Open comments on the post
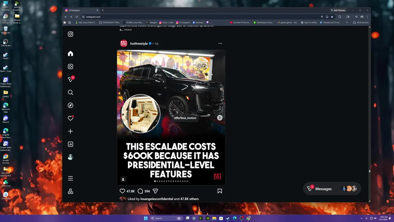 [140, 191]
